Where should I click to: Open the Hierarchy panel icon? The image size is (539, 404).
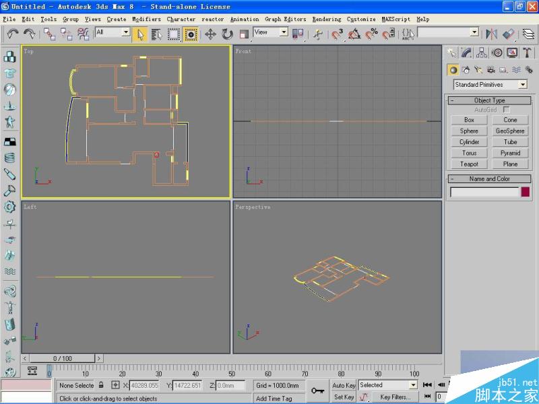(x=480, y=53)
